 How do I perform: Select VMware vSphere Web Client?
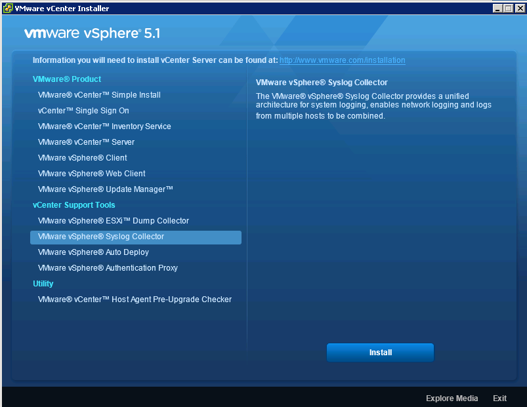[x=91, y=174]
